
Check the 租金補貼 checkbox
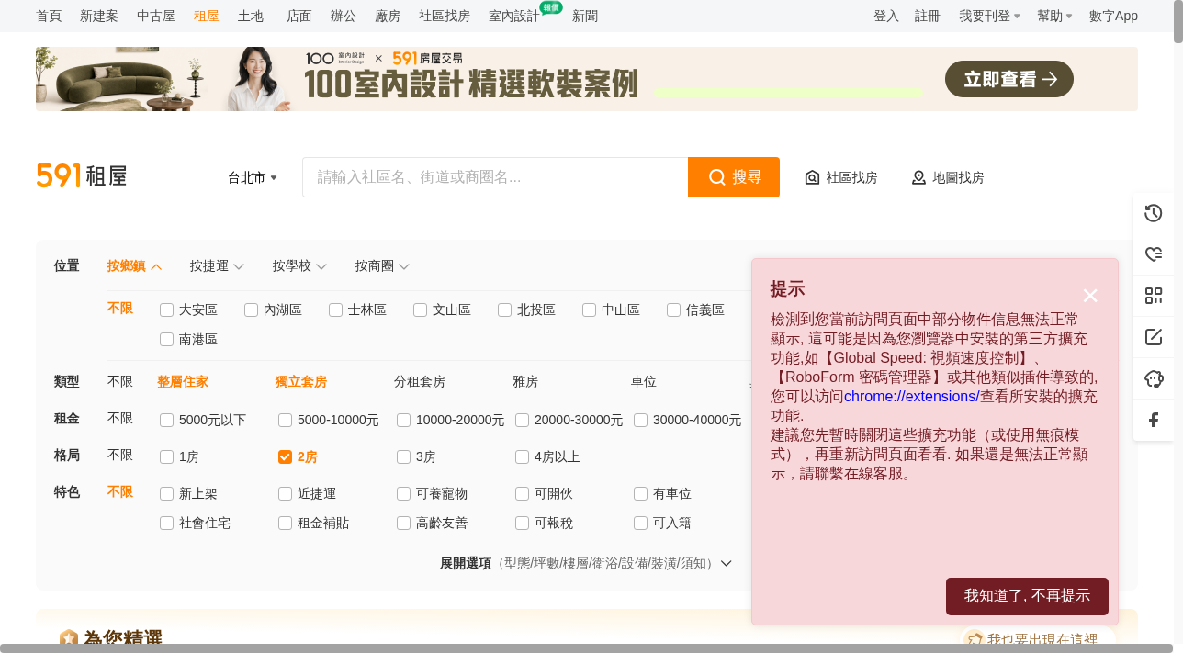(x=286, y=523)
